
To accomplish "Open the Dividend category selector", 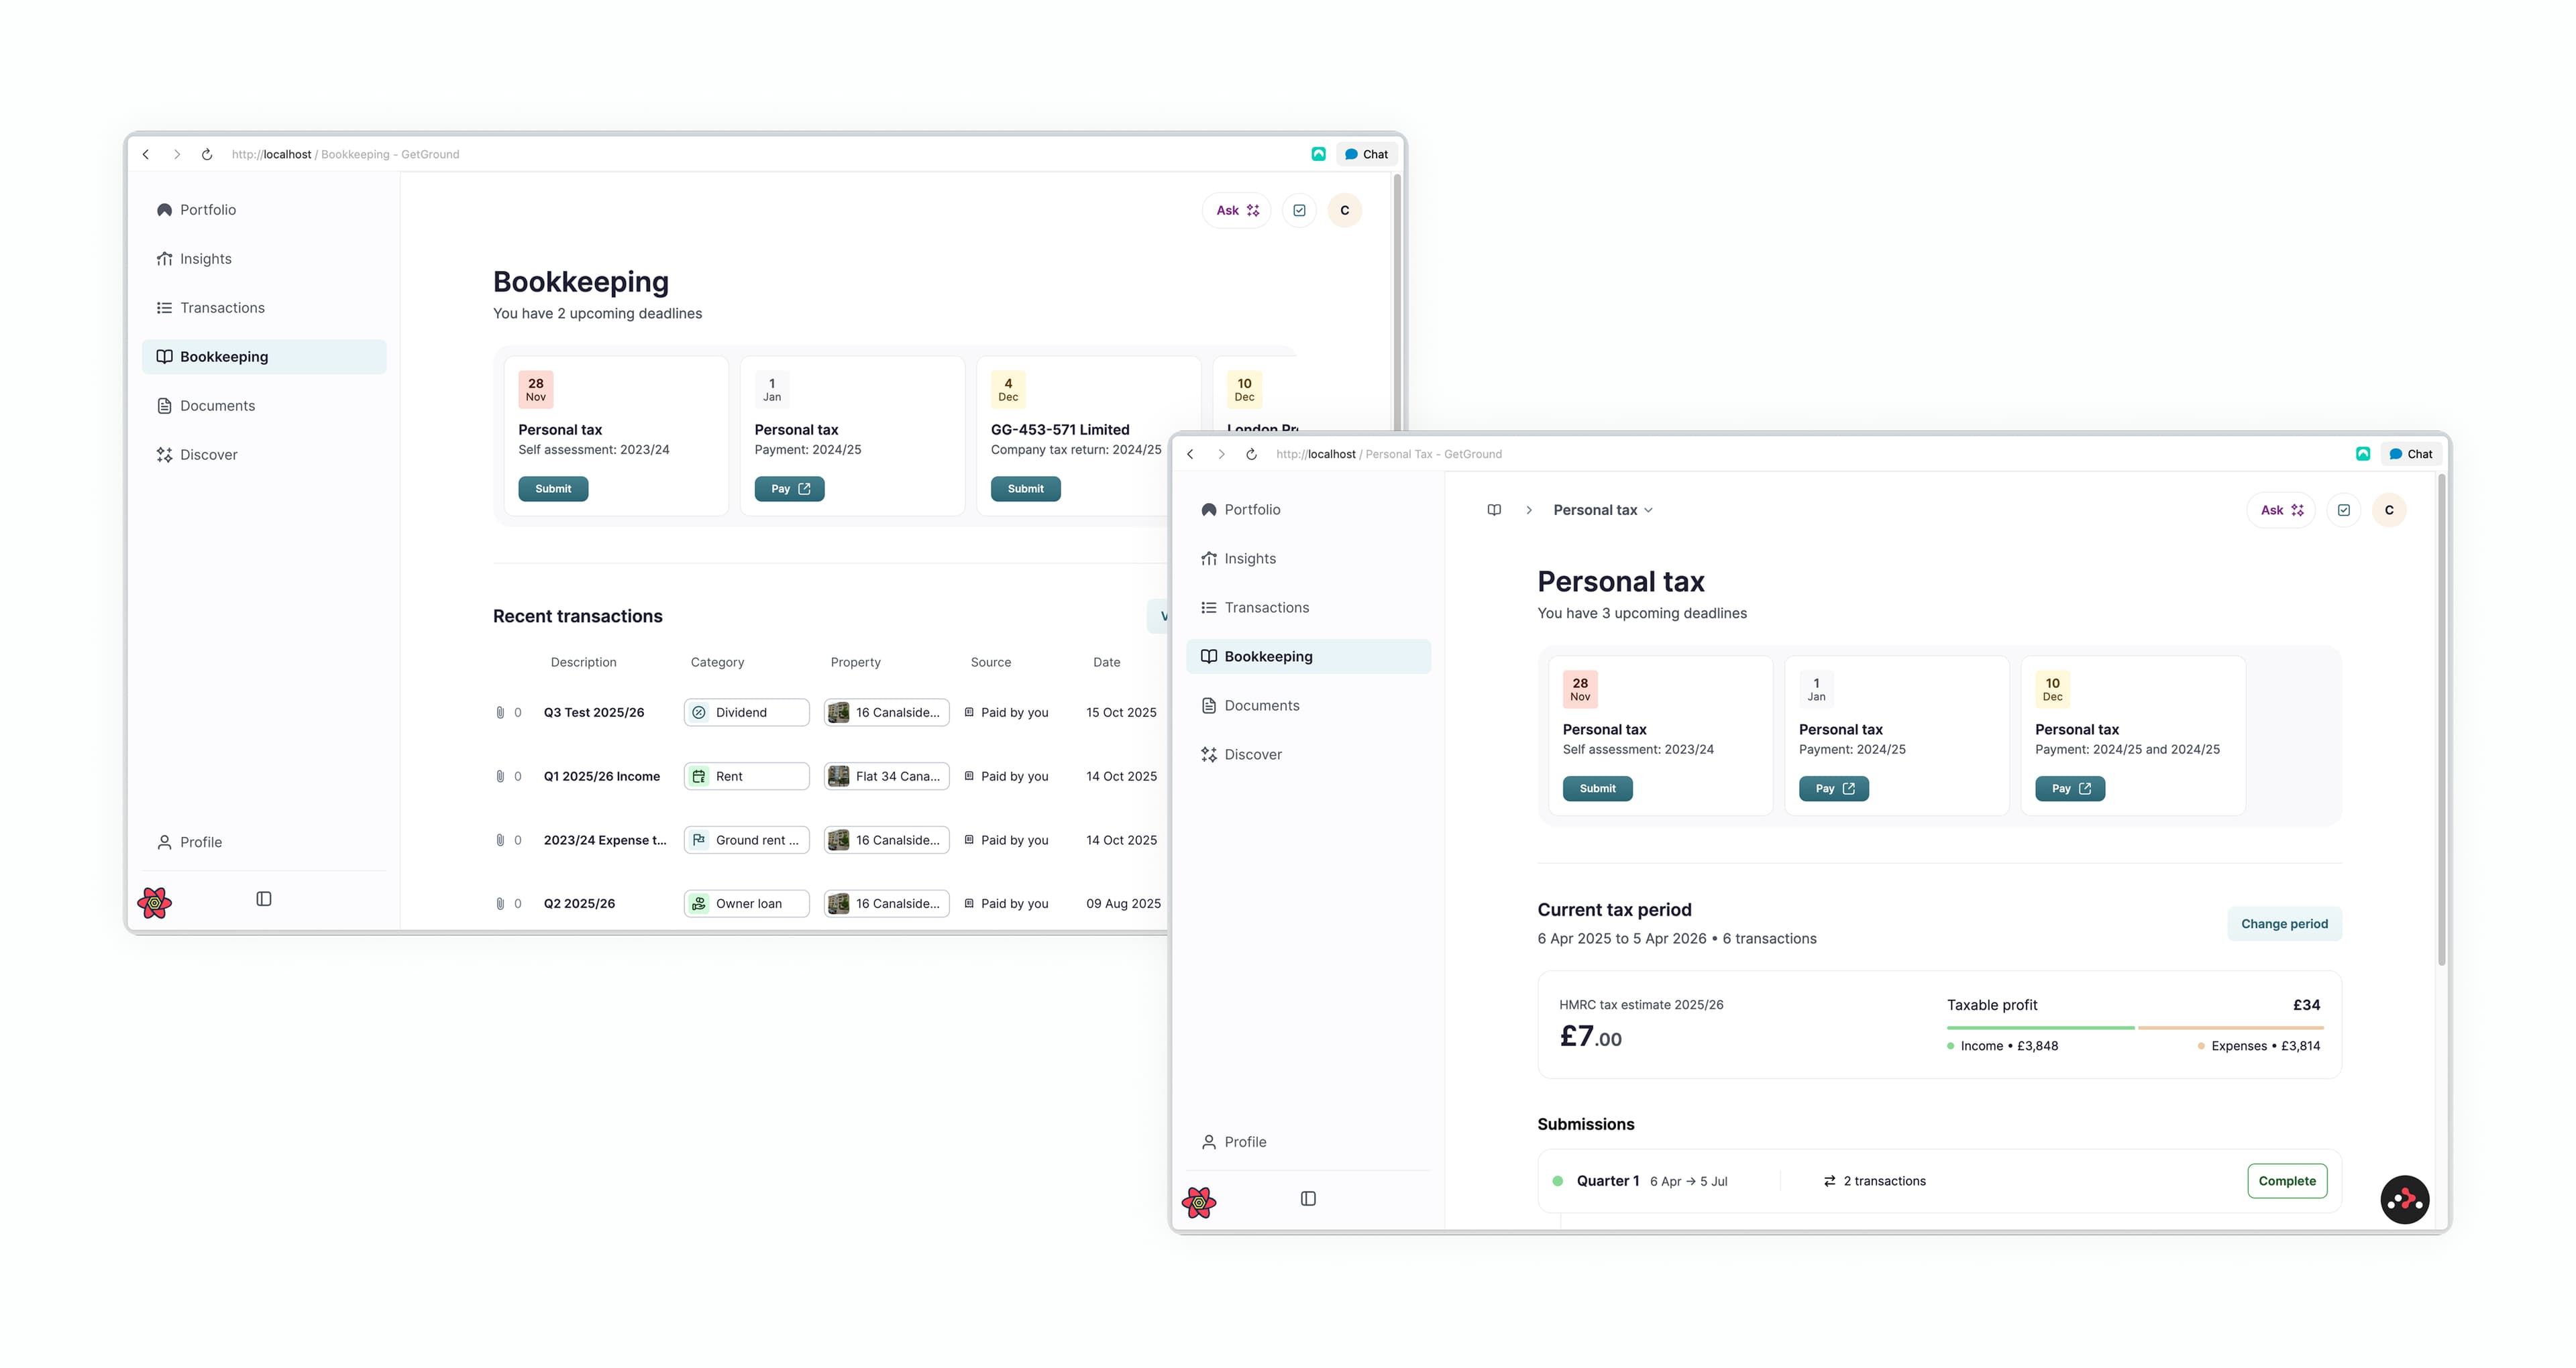I will point(746,712).
